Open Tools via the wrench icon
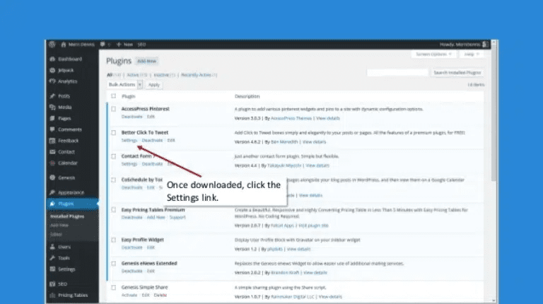The width and height of the screenshot is (543, 304). 52,258
